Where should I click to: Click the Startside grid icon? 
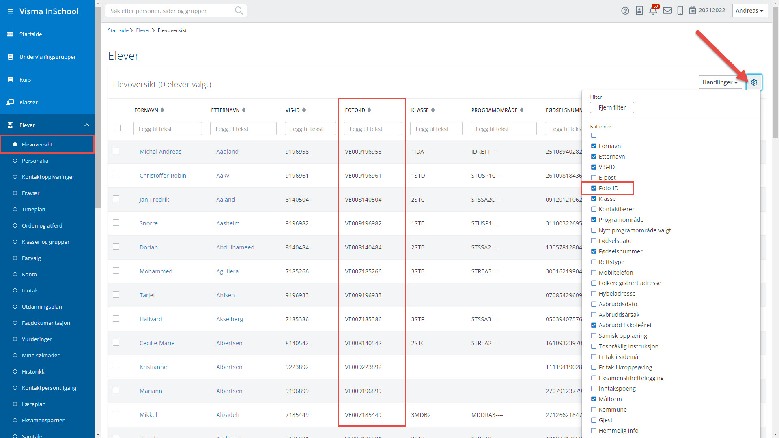point(10,34)
